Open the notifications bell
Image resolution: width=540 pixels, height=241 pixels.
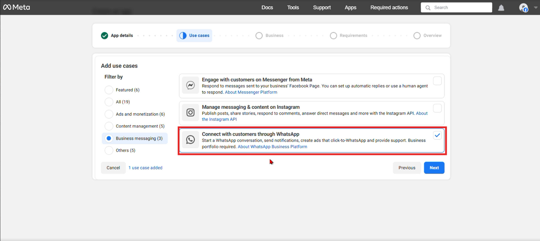click(x=501, y=8)
